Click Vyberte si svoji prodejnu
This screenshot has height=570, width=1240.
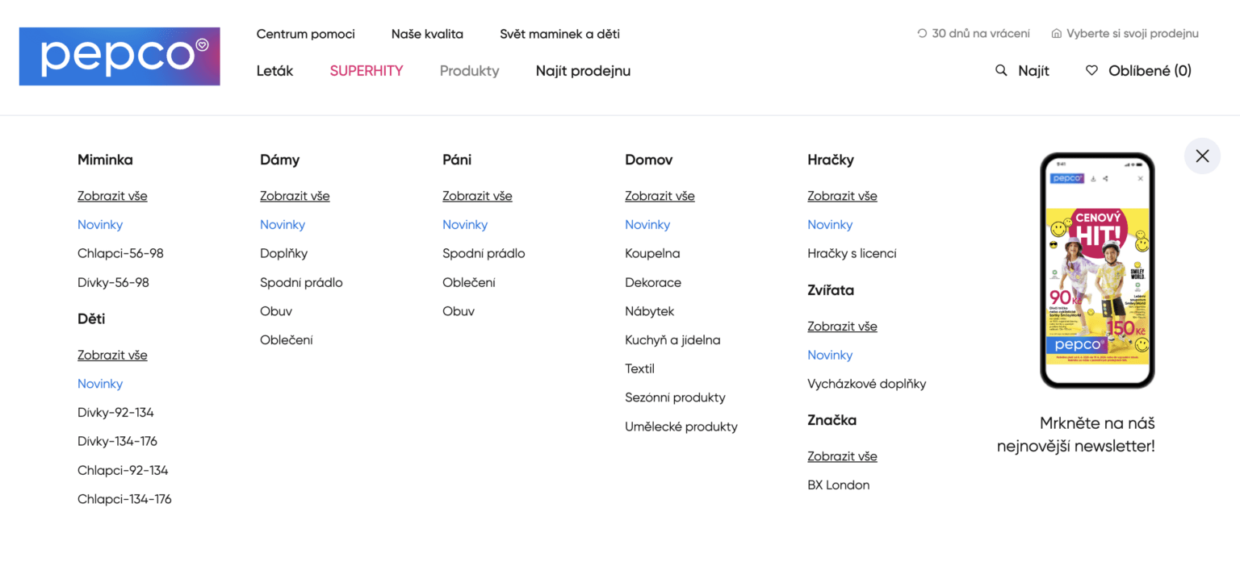point(1132,34)
